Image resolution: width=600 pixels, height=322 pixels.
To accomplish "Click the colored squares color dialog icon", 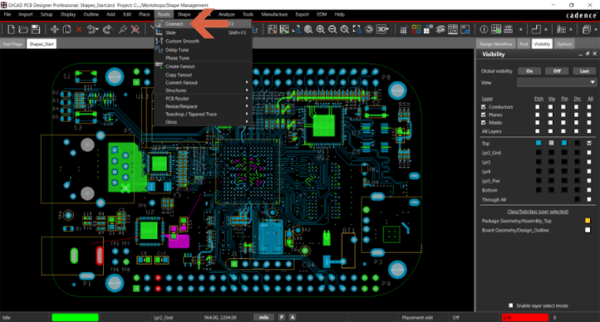I will [x=416, y=29].
